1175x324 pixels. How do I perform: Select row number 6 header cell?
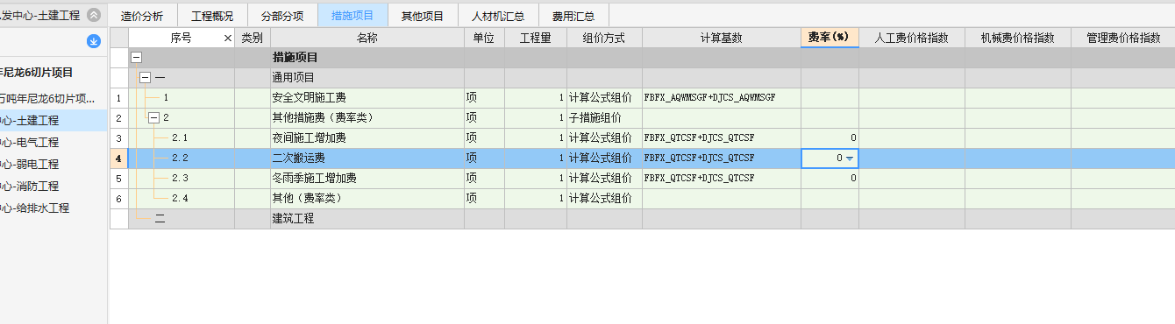(x=118, y=199)
